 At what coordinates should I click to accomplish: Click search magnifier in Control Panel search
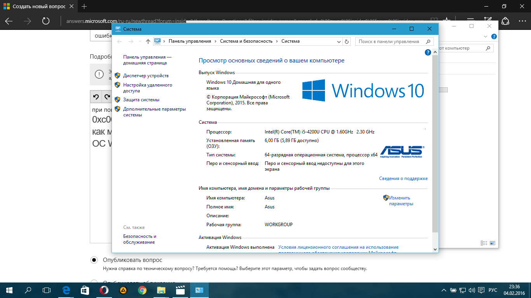[428, 42]
